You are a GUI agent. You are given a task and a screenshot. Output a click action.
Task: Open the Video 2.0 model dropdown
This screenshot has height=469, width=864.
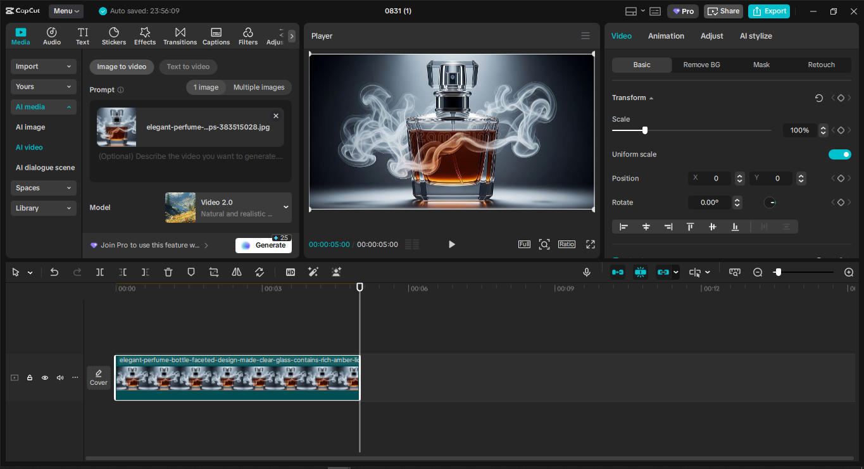pyautogui.click(x=228, y=208)
